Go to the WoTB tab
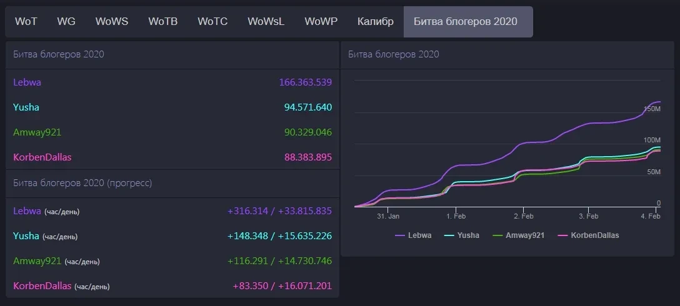Image resolution: width=680 pixels, height=306 pixels. pyautogui.click(x=162, y=21)
